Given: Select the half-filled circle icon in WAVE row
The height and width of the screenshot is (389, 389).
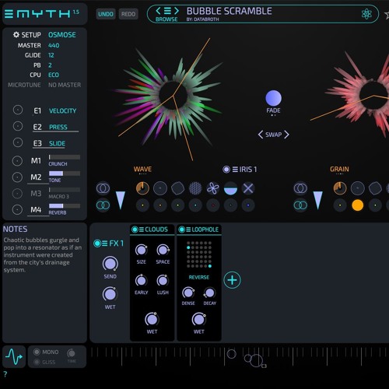Looking at the screenshot, I should coord(230,188).
